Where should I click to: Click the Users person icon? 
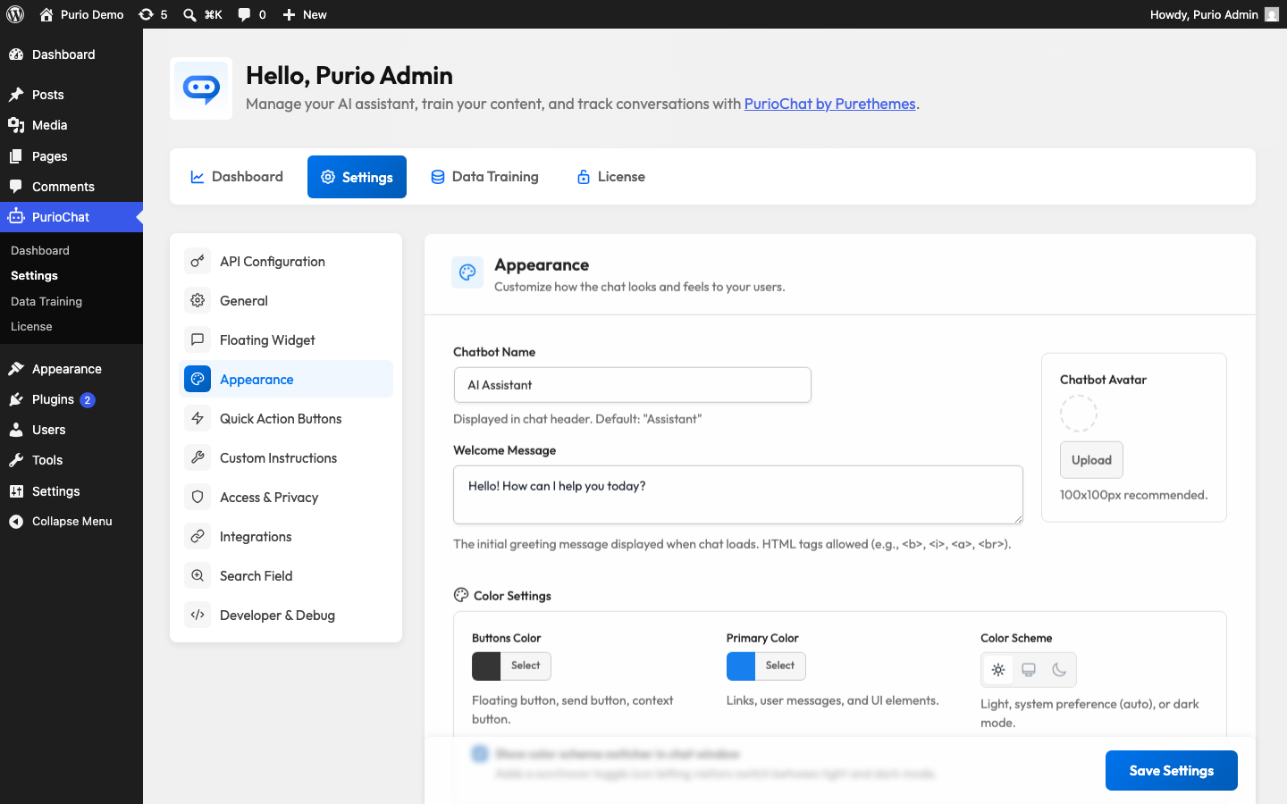coord(16,430)
